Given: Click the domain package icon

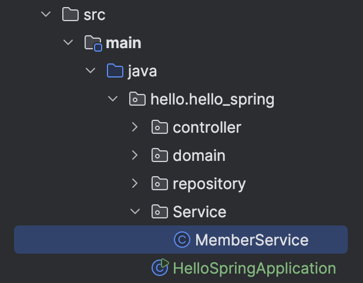Looking at the screenshot, I should (x=160, y=155).
